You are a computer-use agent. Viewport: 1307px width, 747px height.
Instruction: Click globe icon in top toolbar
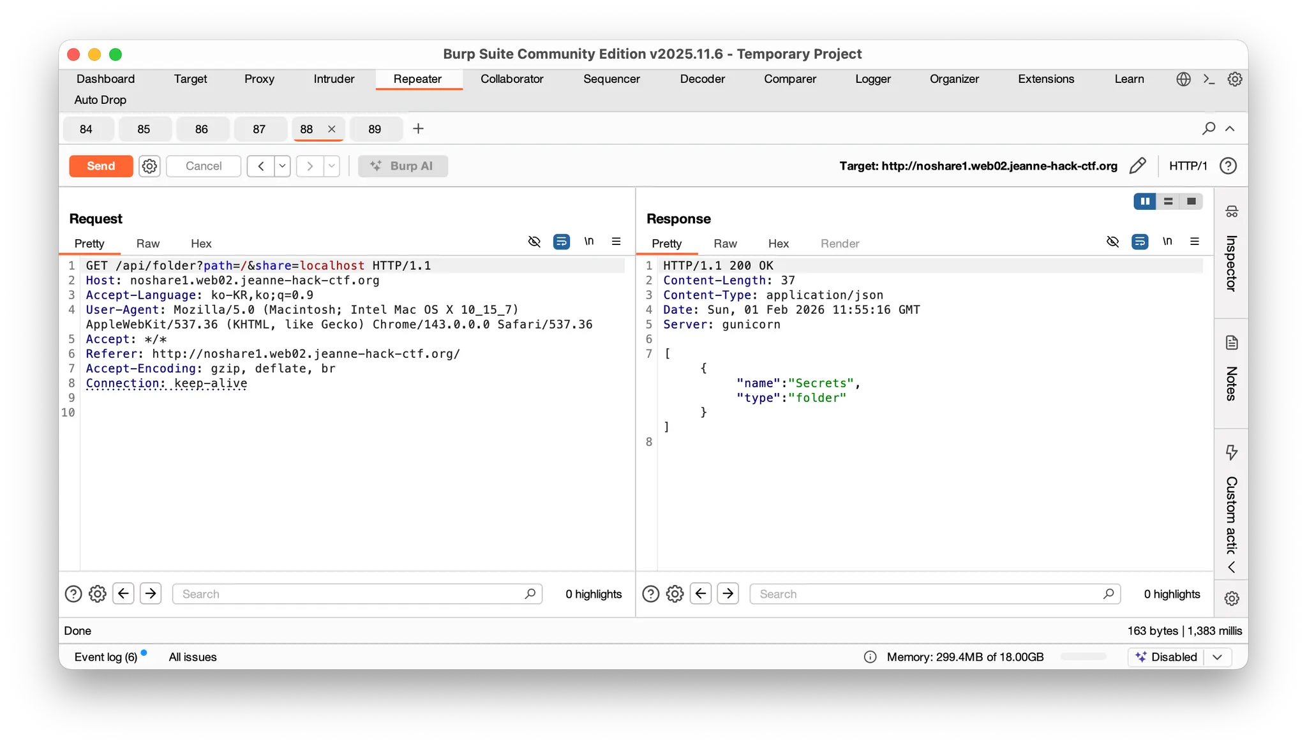pos(1183,79)
